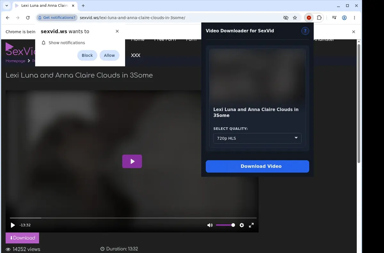Click the crossed-eye tracking protection icon
The height and width of the screenshot is (253, 384).
[286, 18]
